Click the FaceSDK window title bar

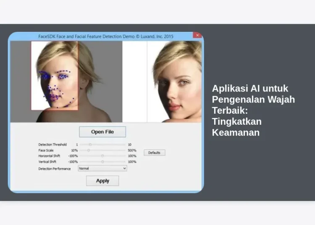coord(105,37)
